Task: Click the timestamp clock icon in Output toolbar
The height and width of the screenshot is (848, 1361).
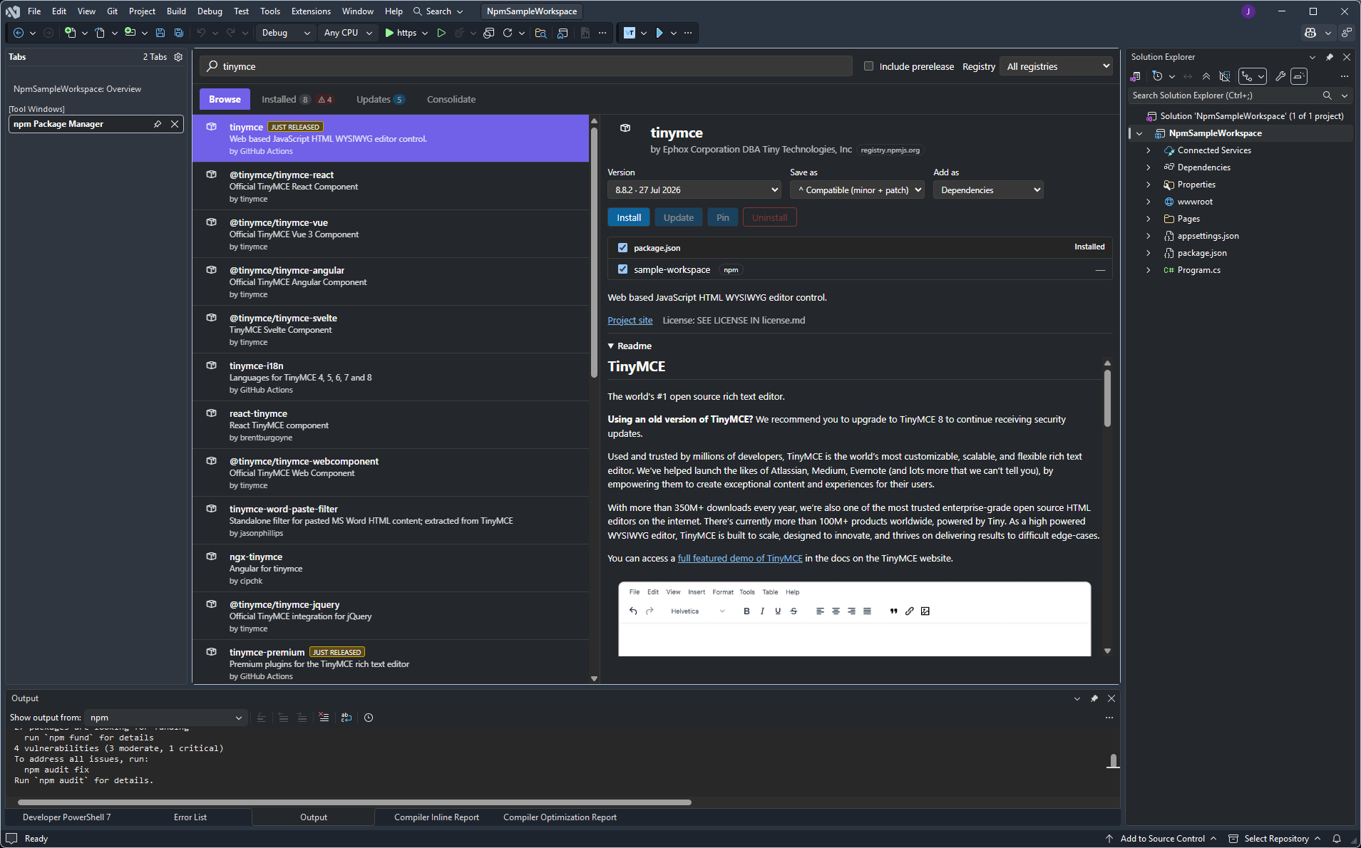Action: pos(369,718)
